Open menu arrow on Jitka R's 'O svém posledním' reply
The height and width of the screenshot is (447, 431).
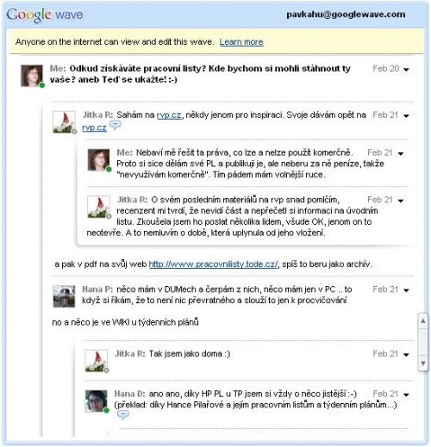click(x=401, y=201)
